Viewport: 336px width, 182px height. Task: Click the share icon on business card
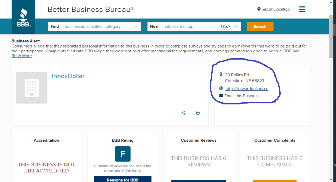click(184, 113)
